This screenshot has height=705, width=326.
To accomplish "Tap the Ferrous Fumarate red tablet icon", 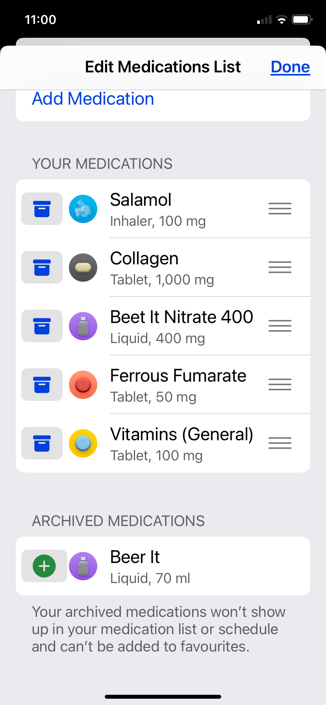I will point(83,385).
